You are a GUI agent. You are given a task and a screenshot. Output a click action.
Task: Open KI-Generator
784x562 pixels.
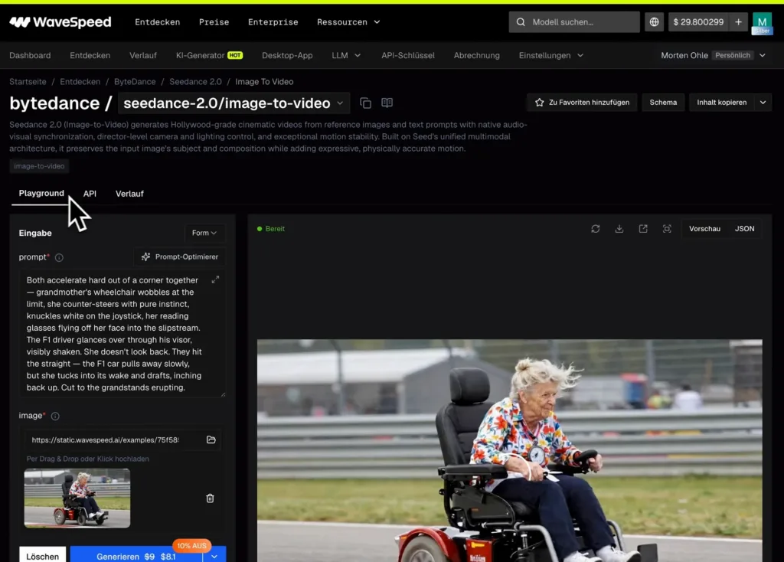(x=209, y=55)
